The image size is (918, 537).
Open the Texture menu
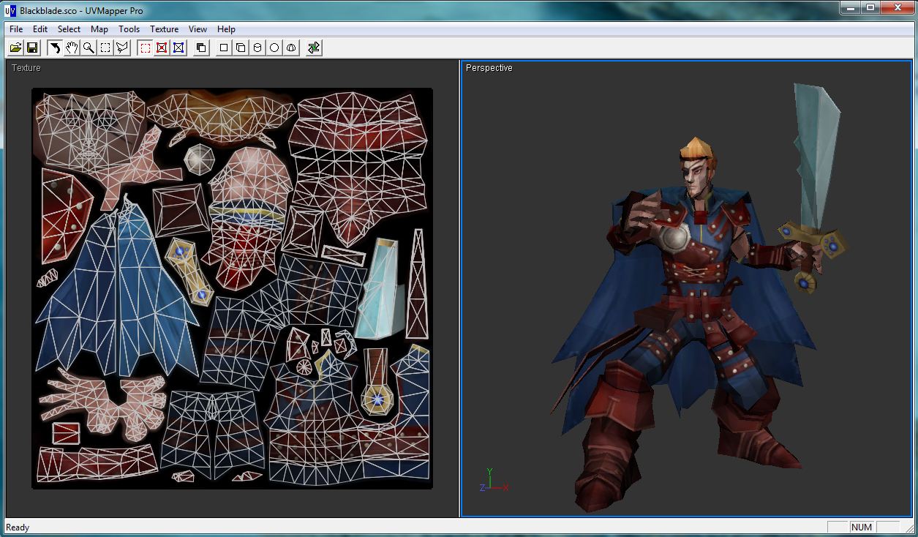pos(164,29)
